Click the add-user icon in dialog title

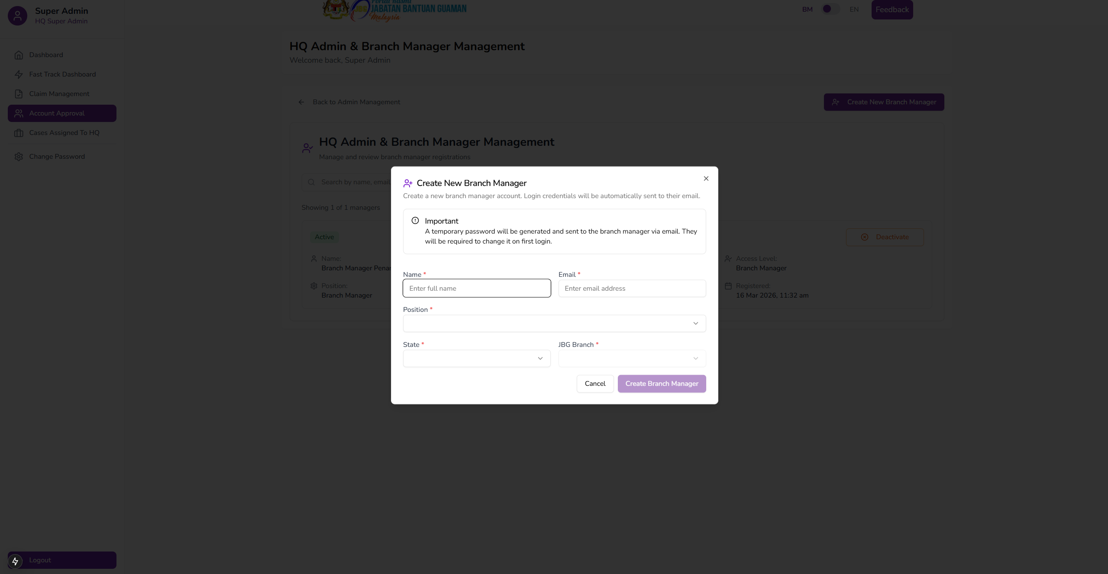pyautogui.click(x=407, y=183)
